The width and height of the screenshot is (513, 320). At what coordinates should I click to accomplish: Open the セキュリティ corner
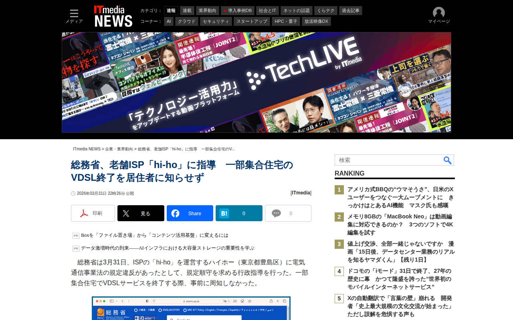click(x=216, y=21)
